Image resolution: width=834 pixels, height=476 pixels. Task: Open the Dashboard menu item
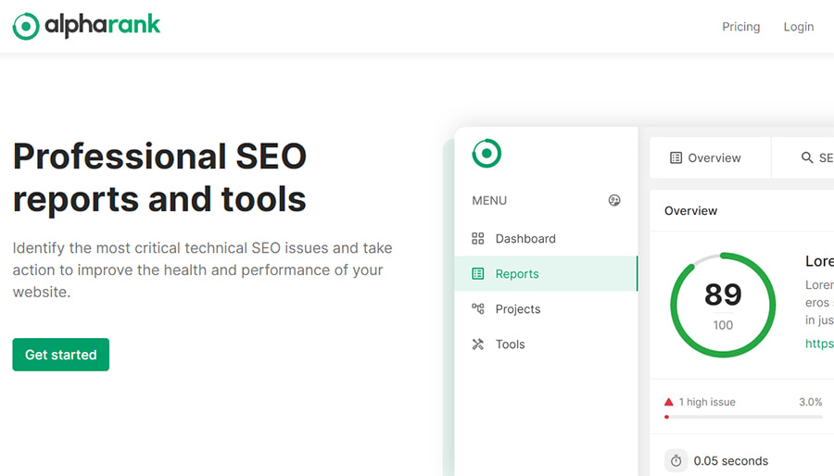point(524,238)
